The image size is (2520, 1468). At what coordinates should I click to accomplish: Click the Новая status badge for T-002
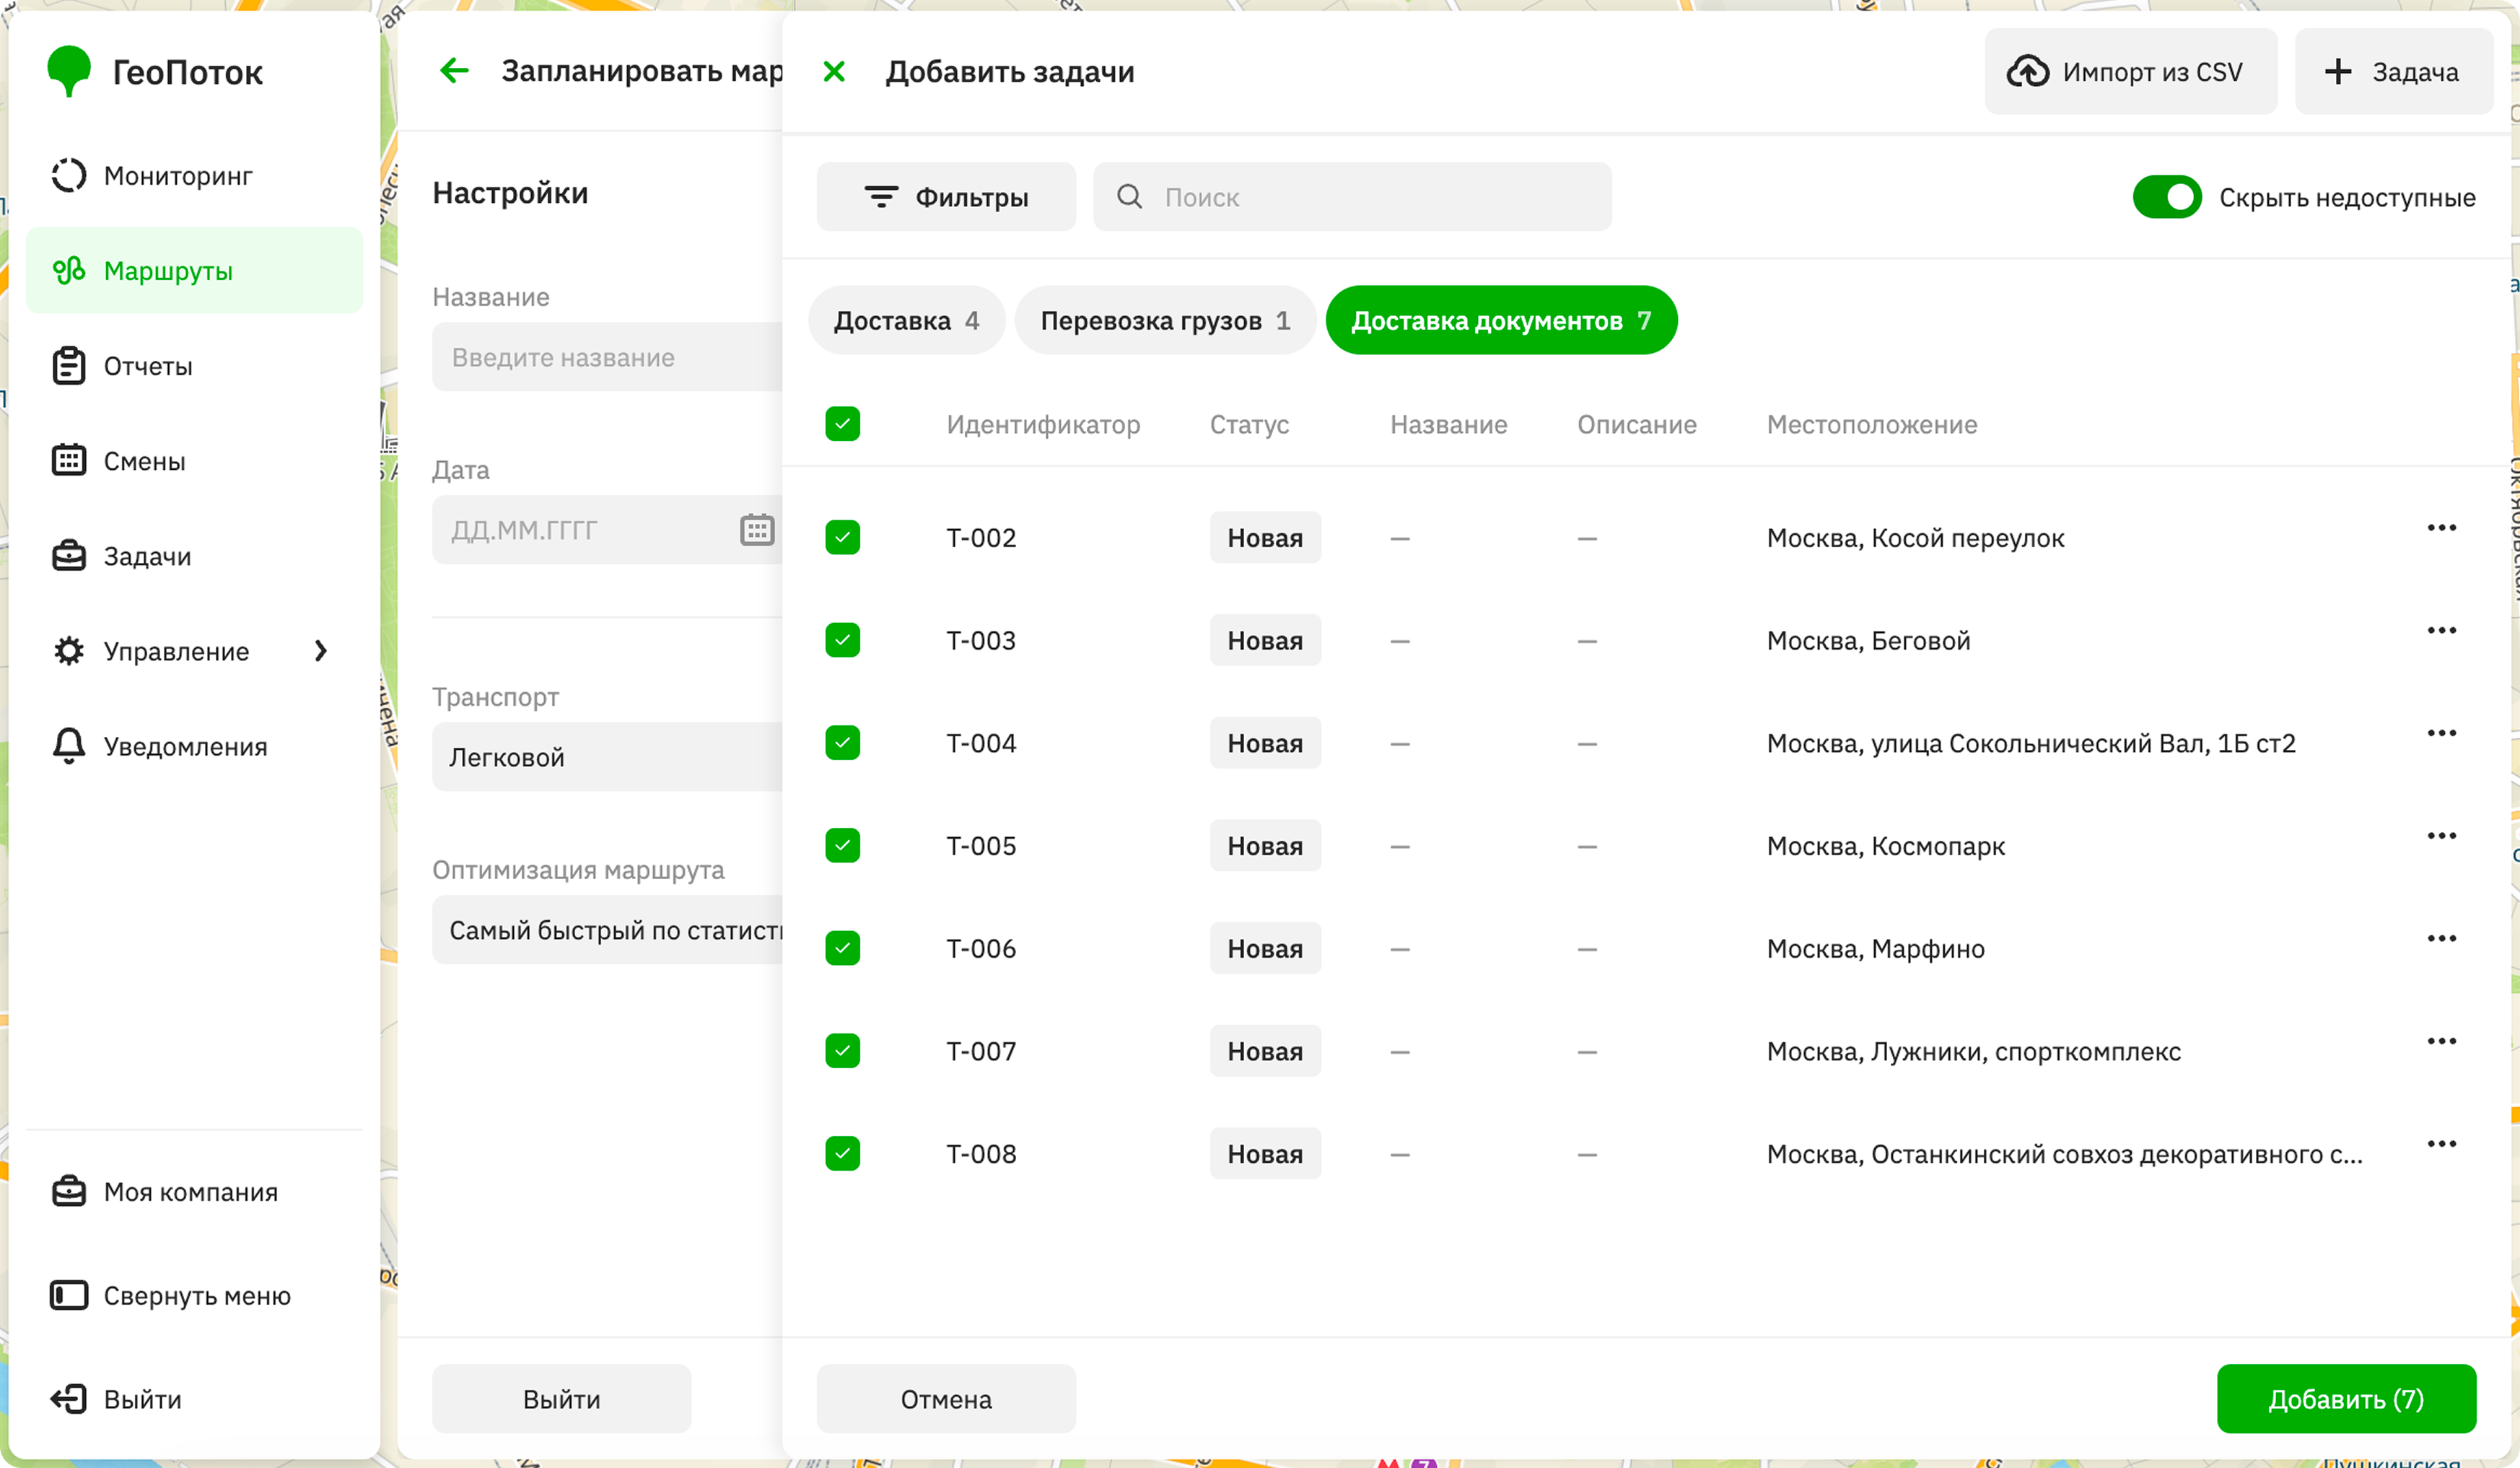1265,538
